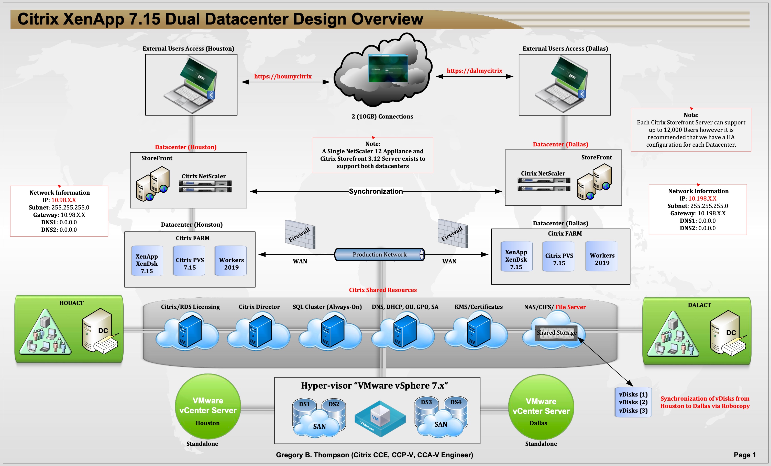
Task: Click the VMware VM cube icon
Action: pos(380,419)
